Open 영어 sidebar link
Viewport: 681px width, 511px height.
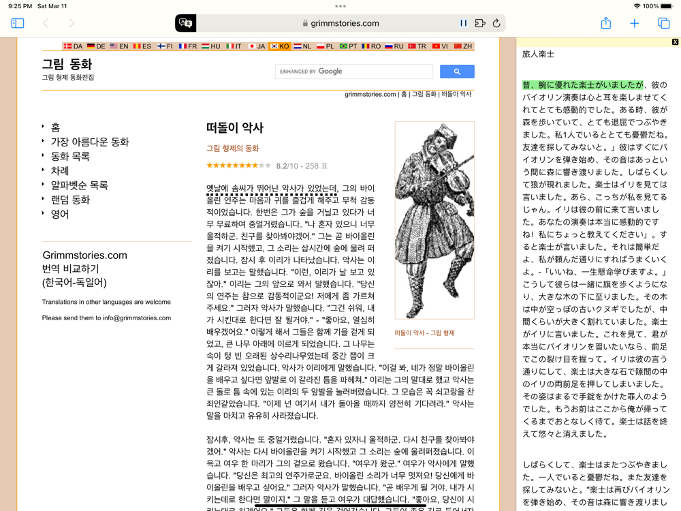tap(60, 214)
